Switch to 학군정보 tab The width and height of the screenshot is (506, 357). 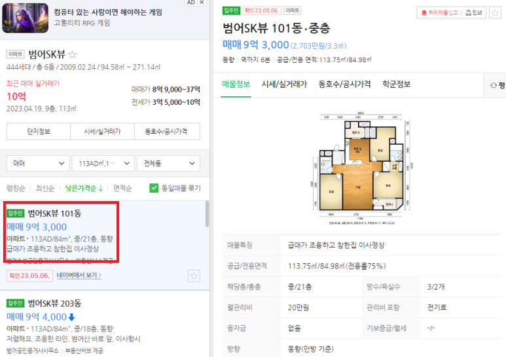tap(396, 85)
